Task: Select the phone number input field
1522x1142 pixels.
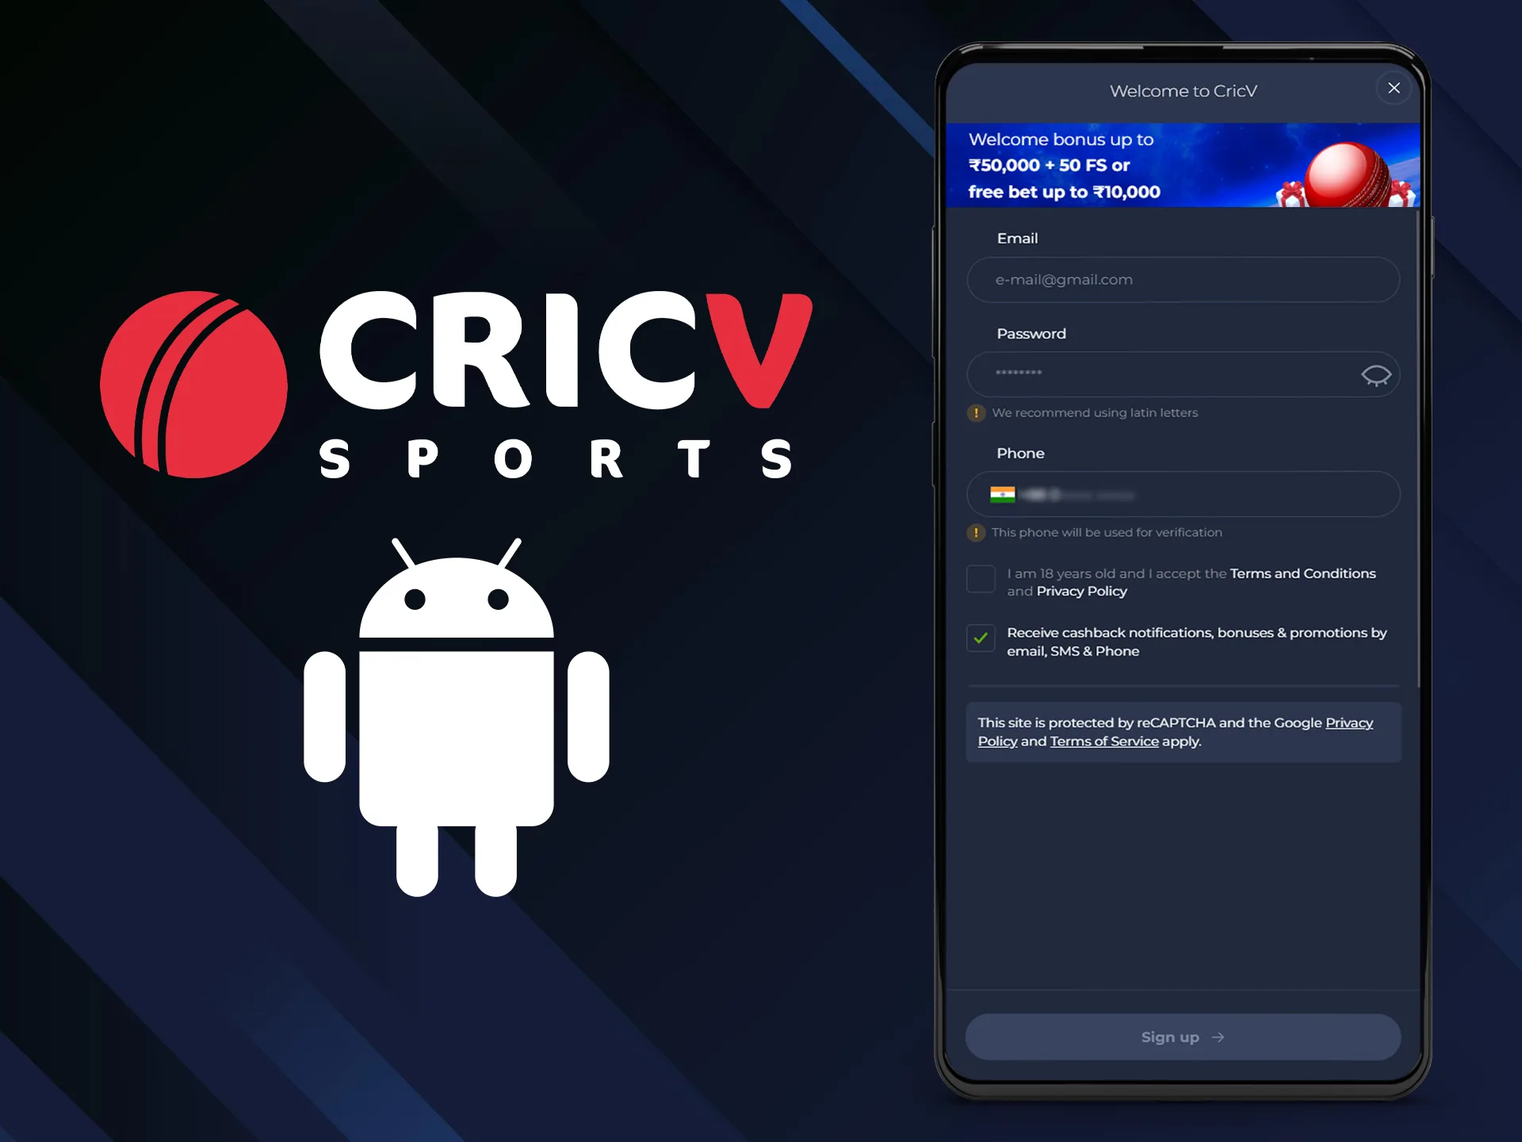Action: [x=1184, y=493]
